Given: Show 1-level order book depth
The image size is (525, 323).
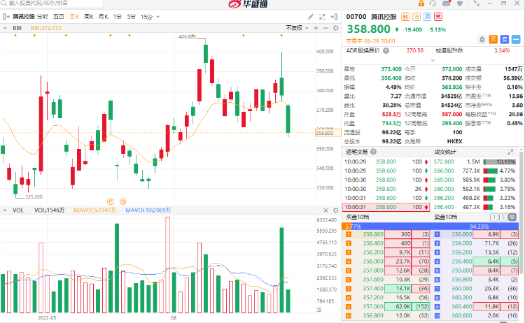Looking at the screenshot, I should (494, 217).
